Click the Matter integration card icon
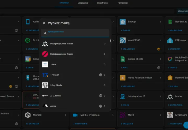Screen dimensions: 188x130 pyautogui.click(x=170, y=96)
